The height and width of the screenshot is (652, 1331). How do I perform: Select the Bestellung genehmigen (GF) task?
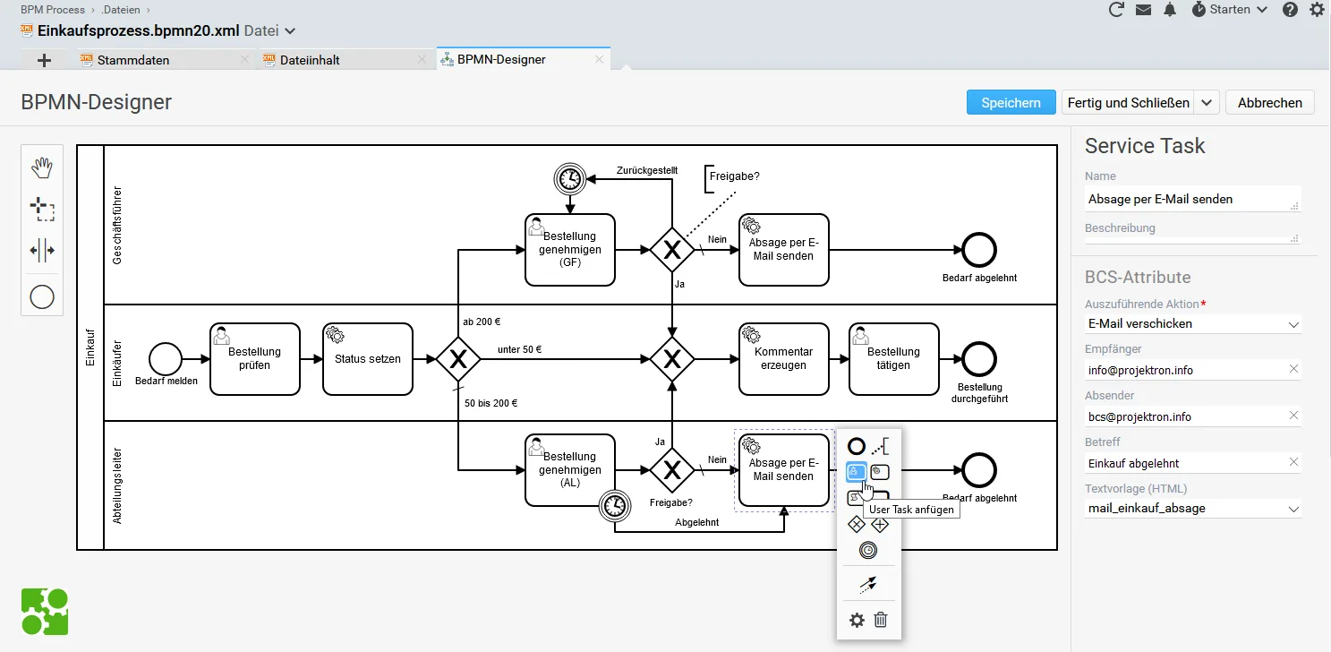570,250
